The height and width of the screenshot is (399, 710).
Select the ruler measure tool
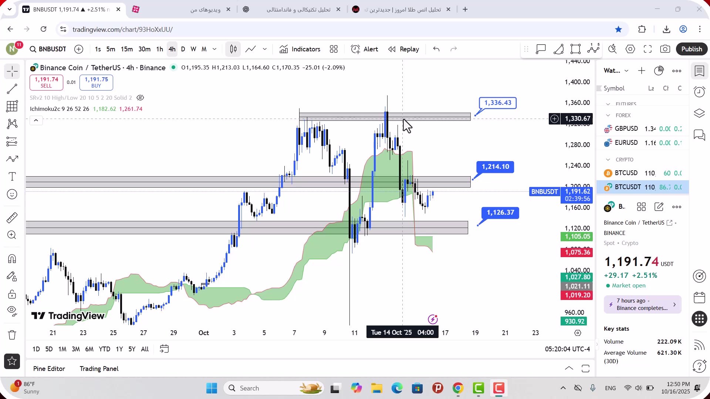(12, 218)
